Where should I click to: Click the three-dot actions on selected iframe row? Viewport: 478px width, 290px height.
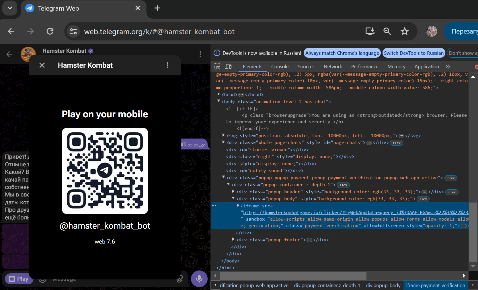214,205
